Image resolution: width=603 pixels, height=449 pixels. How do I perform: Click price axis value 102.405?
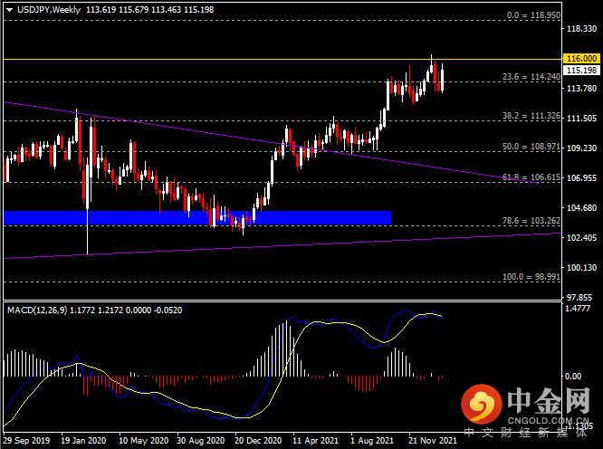click(x=581, y=237)
